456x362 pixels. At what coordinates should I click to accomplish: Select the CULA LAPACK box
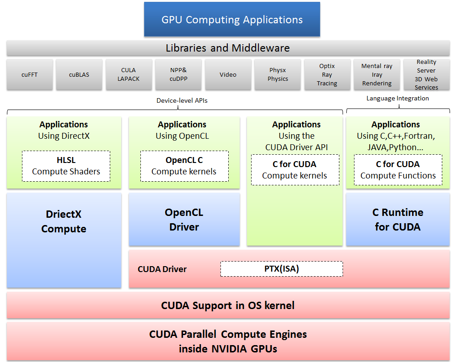coord(129,74)
